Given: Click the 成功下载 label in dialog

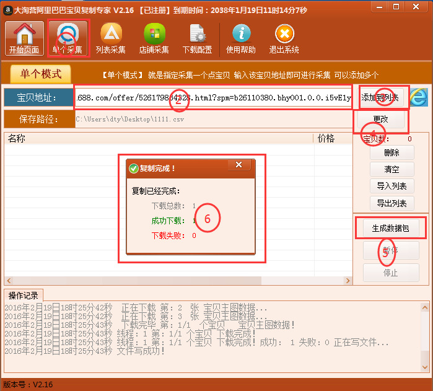Looking at the screenshot, I should (168, 221).
